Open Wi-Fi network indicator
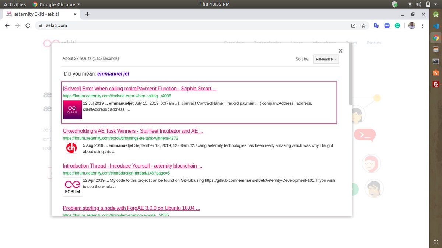This screenshot has height=248, width=442. (410, 4)
